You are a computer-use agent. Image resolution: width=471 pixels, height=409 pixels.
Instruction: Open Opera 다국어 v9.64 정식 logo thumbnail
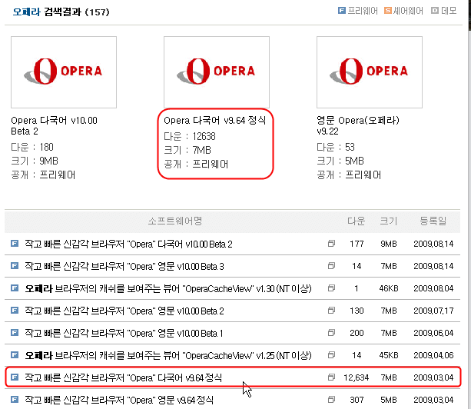217,72
